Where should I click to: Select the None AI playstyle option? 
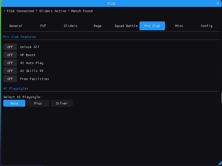[x=14, y=103]
